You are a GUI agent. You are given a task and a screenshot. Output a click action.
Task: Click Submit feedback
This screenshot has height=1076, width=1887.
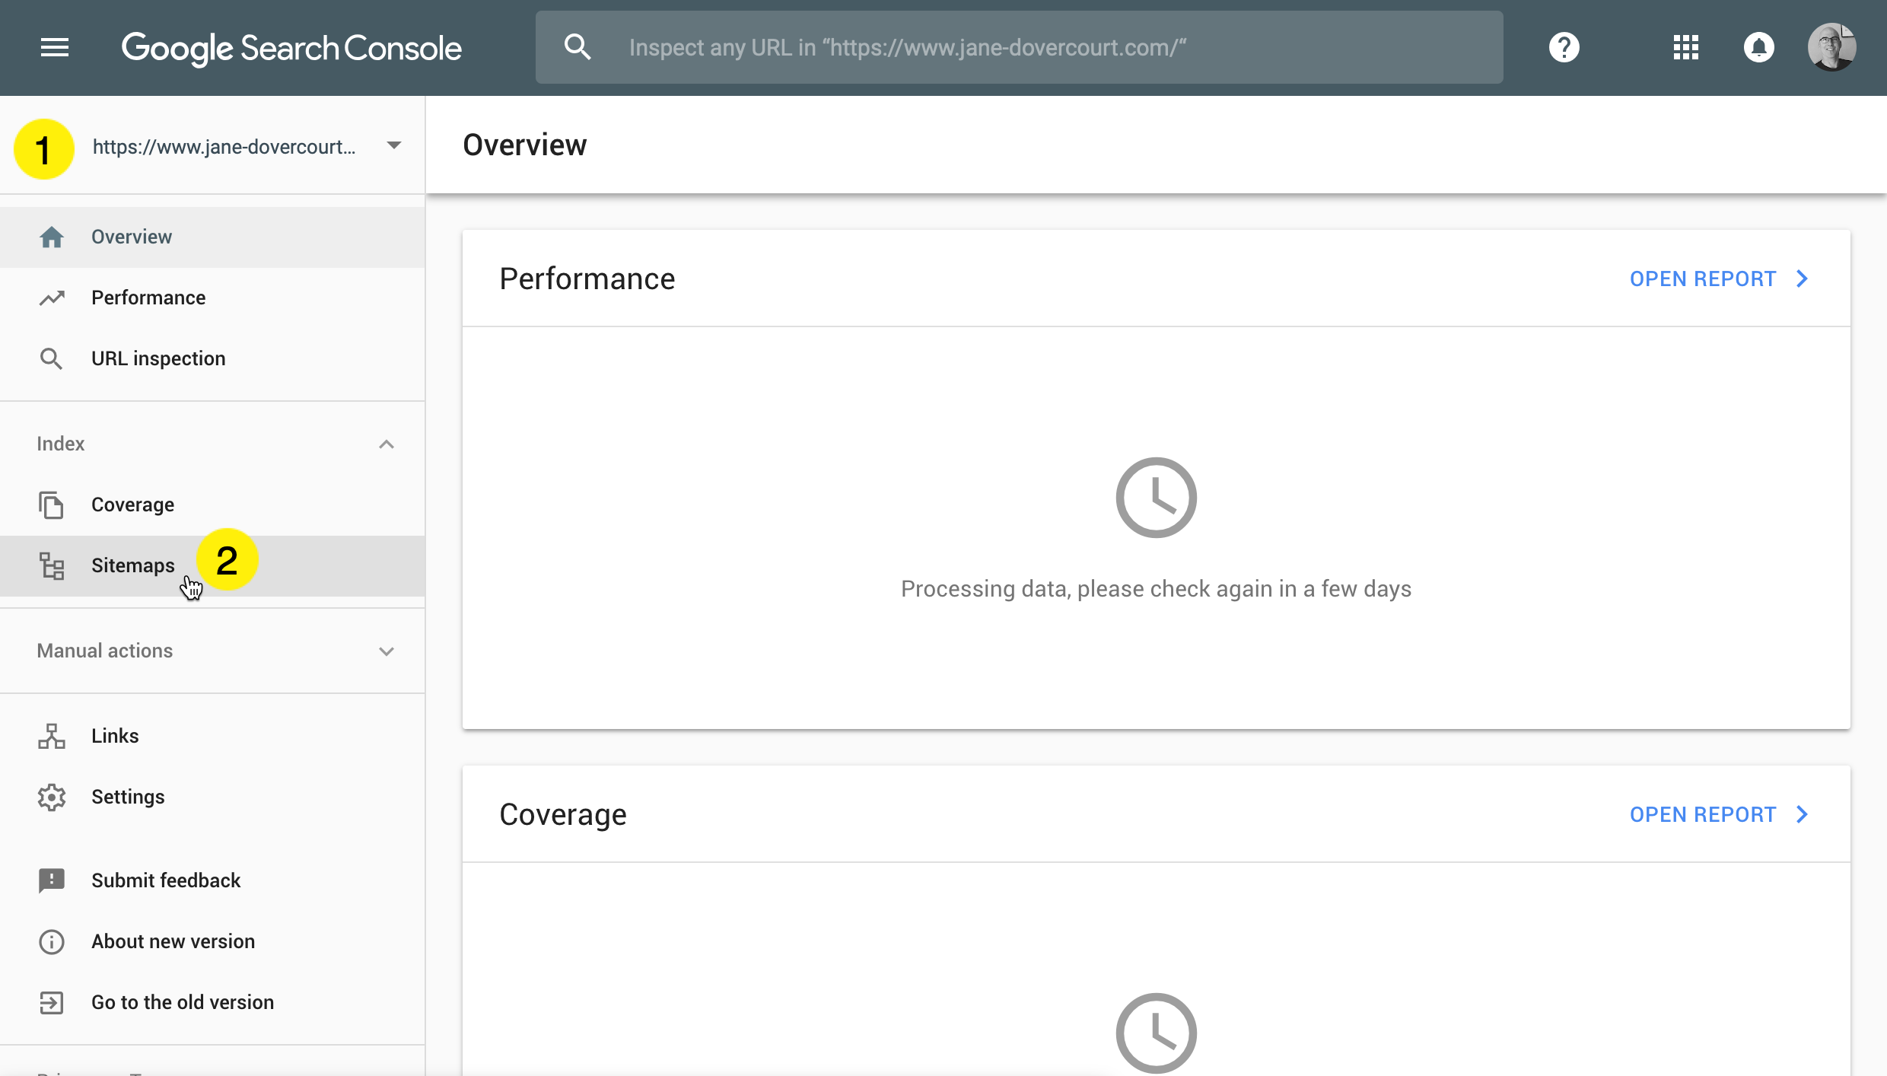(x=166, y=881)
